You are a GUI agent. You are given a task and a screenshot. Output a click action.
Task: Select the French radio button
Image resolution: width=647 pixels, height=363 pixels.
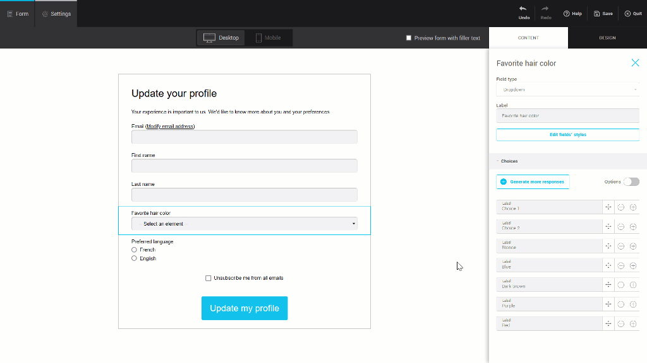click(134, 250)
